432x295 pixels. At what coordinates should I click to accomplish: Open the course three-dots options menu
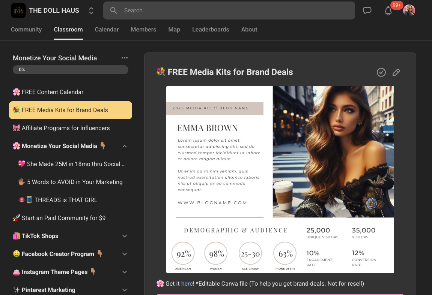click(125, 58)
